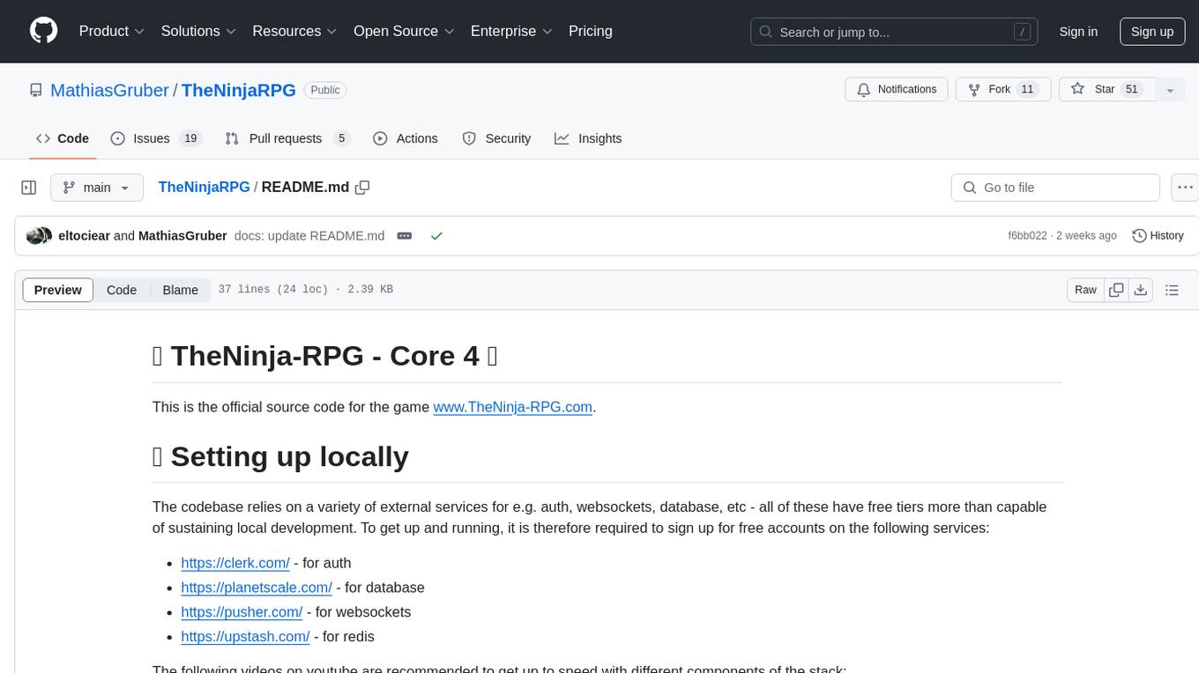Open the pusher.com link

point(242,612)
